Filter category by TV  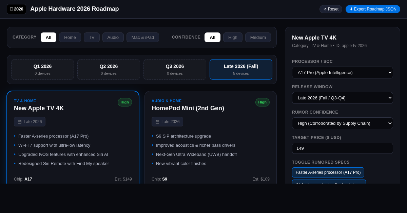click(x=92, y=37)
